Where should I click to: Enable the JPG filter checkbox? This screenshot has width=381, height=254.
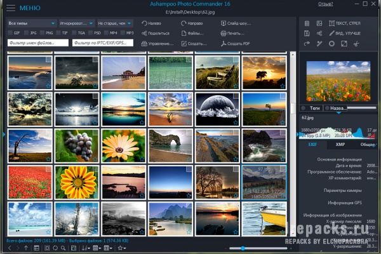(x=27, y=33)
